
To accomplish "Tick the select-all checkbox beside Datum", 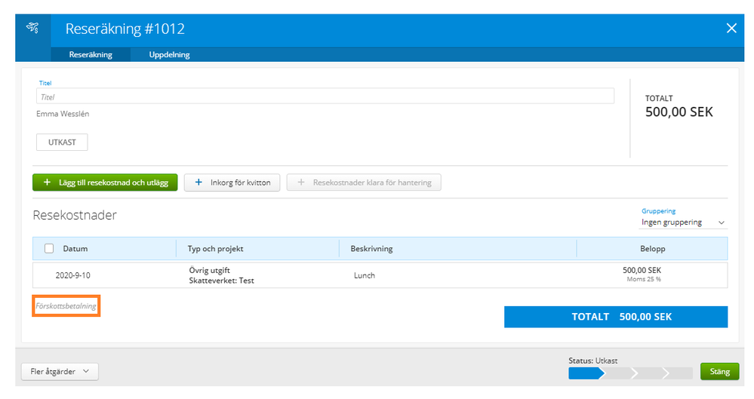I will [x=49, y=248].
